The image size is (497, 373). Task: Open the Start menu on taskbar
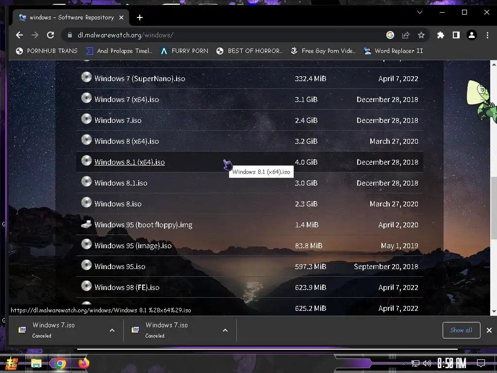click(x=12, y=363)
